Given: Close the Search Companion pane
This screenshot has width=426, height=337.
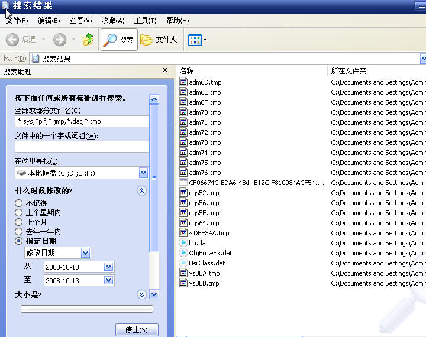Looking at the screenshot, I should (x=165, y=70).
